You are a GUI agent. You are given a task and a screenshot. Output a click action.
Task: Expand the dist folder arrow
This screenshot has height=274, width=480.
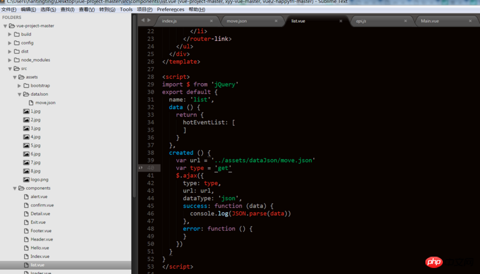click(x=10, y=51)
